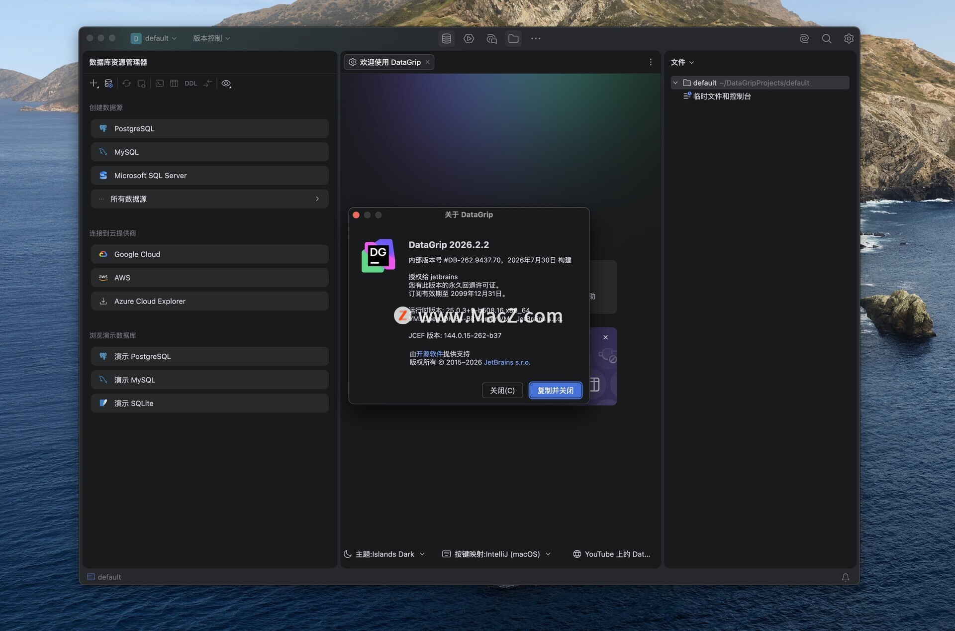
Task: Create a MySQL data source
Action: coord(209,152)
